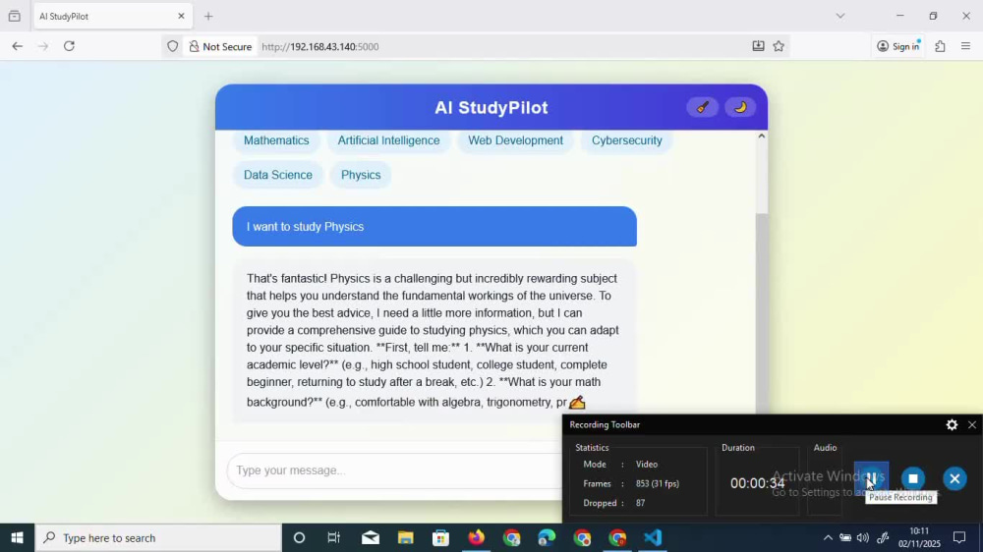The image size is (983, 552).
Task: Reload the page with the refresh icon
Action: 69,46
